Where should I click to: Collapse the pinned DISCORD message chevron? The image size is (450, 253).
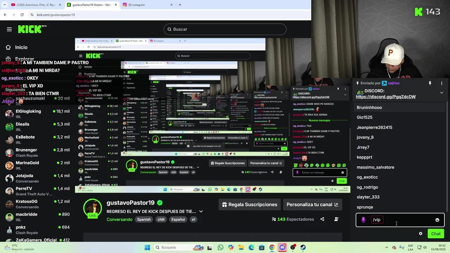coord(442,93)
